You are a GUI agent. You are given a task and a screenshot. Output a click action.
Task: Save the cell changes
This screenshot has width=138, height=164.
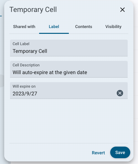tap(120, 152)
